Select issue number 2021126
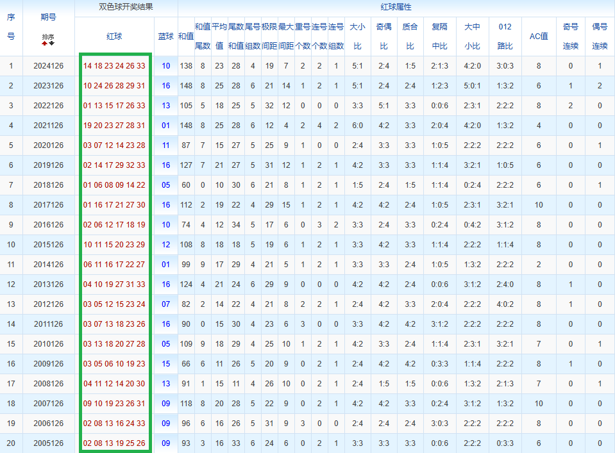The image size is (615, 453). pos(48,126)
